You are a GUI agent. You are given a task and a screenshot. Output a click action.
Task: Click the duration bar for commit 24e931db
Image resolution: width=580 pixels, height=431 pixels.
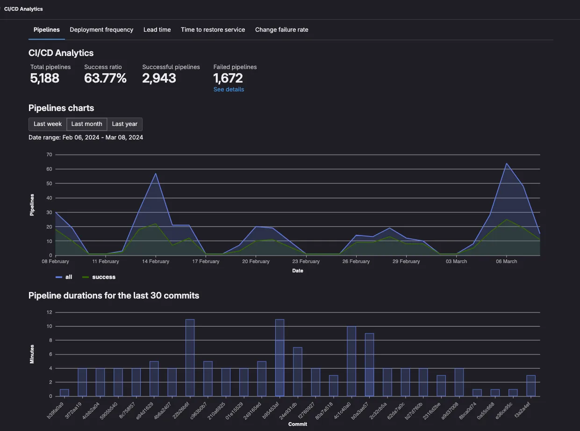coord(298,372)
